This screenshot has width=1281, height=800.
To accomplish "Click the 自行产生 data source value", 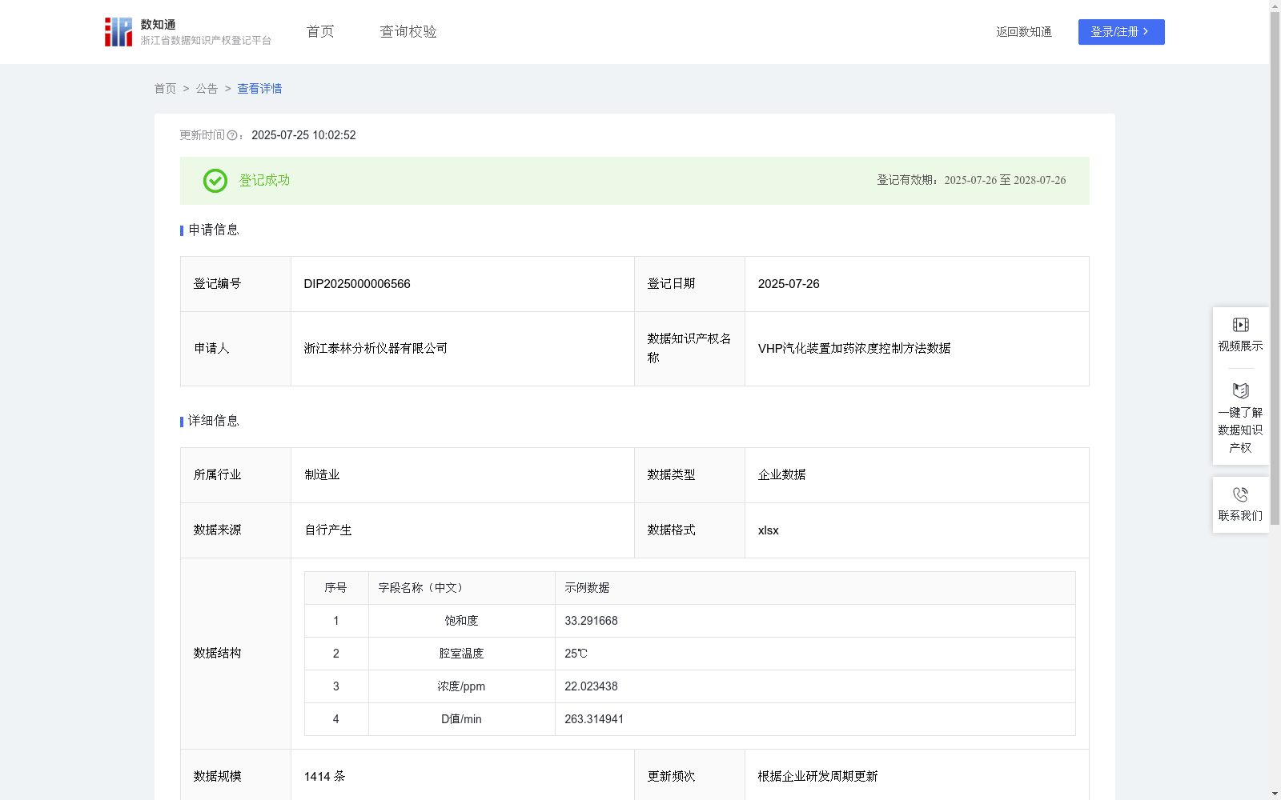I will (327, 530).
